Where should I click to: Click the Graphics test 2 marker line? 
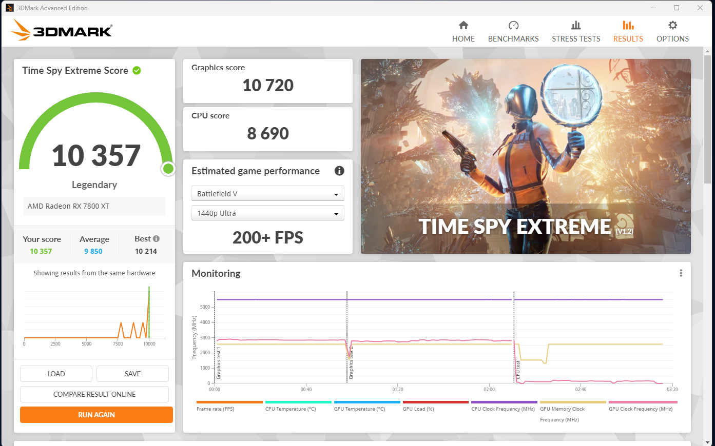pos(347,337)
